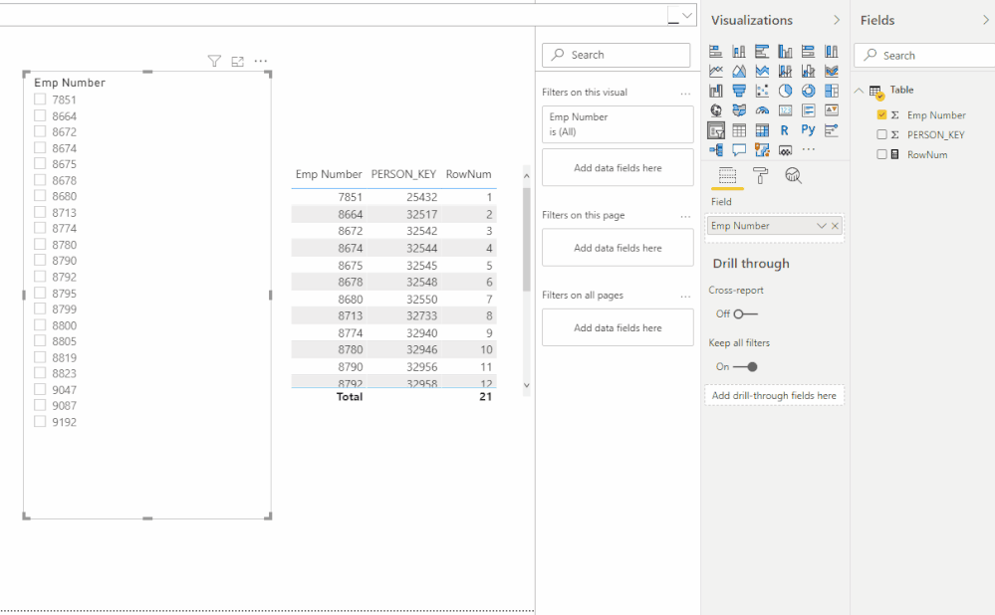Open the slicer's filter icon
This screenshot has width=995, height=615.
pos(214,61)
